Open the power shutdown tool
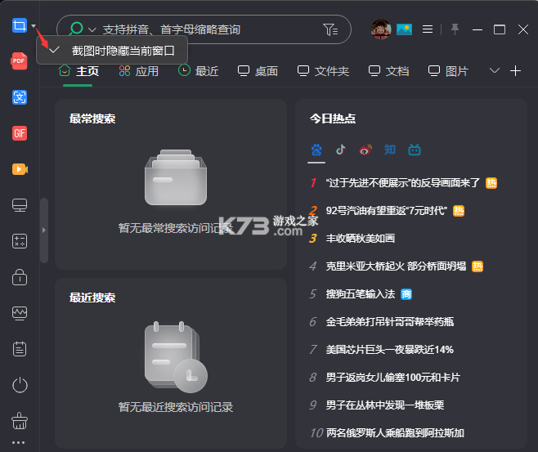The height and width of the screenshot is (452, 538). [20, 385]
